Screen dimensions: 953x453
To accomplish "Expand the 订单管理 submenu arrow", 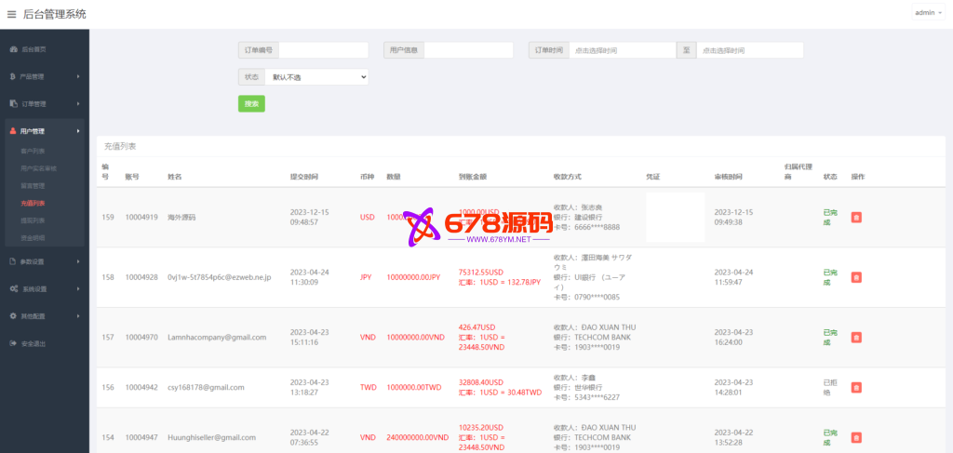I will (x=78, y=104).
